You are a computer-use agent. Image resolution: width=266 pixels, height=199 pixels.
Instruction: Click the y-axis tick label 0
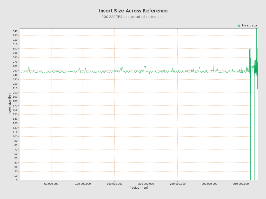pyautogui.click(x=17, y=180)
